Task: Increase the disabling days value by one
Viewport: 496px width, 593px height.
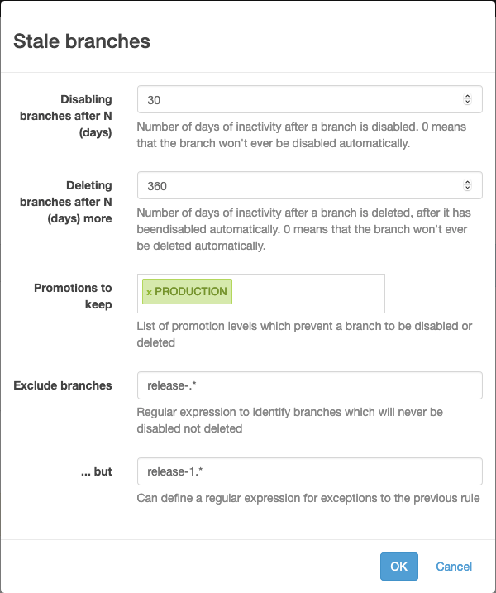Action: pyautogui.click(x=467, y=97)
